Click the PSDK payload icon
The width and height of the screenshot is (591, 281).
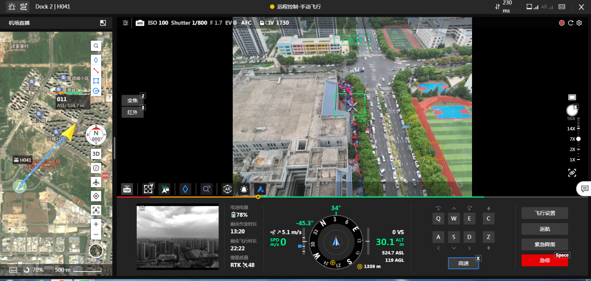coord(127,189)
